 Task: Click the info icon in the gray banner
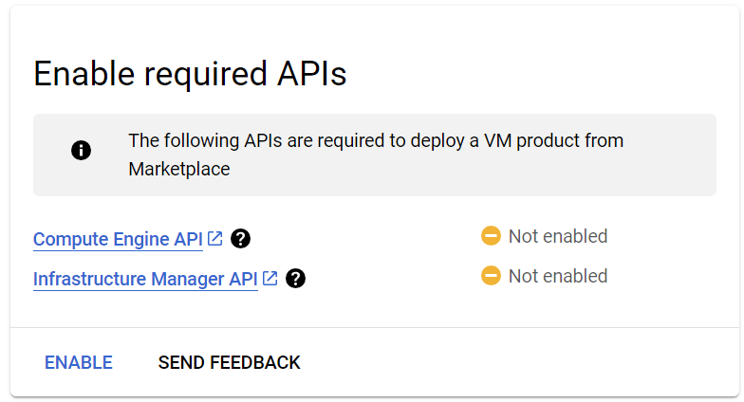point(82,151)
